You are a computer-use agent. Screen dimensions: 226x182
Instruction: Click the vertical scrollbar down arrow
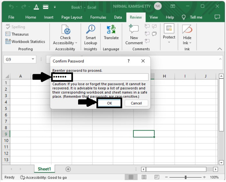221,162
